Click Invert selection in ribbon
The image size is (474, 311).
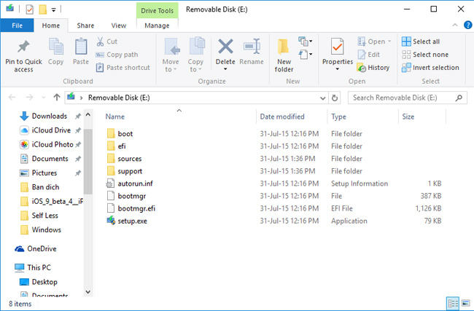coord(430,68)
